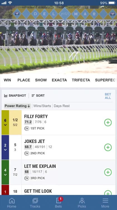Add Filly Forty with green plus
Viewport: 117px width, 210px height.
pos(108,122)
